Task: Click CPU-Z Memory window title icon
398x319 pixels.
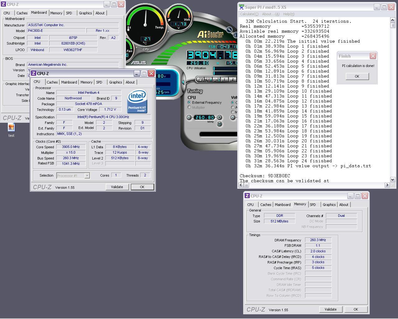Action: click(x=247, y=196)
